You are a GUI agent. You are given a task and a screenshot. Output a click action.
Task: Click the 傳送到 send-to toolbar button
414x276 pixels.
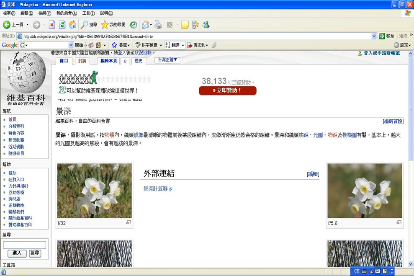coord(198,45)
